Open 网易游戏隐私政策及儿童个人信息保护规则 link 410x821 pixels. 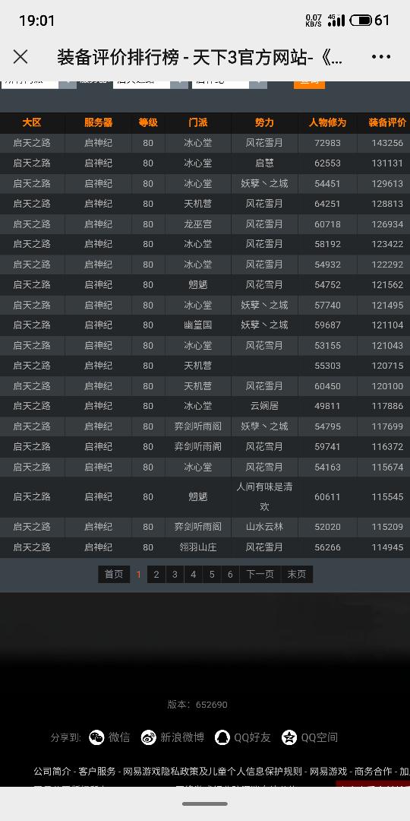coord(213,772)
